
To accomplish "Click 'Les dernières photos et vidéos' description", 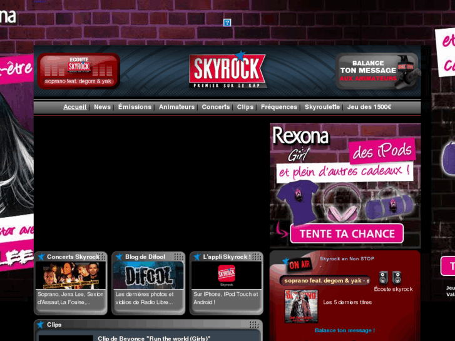I will click(145, 298).
